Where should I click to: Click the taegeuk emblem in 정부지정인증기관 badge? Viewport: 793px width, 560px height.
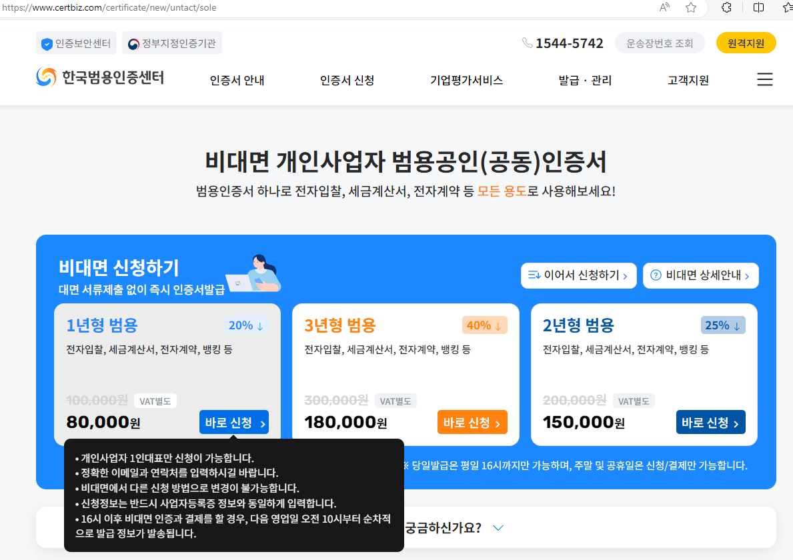[x=133, y=44]
